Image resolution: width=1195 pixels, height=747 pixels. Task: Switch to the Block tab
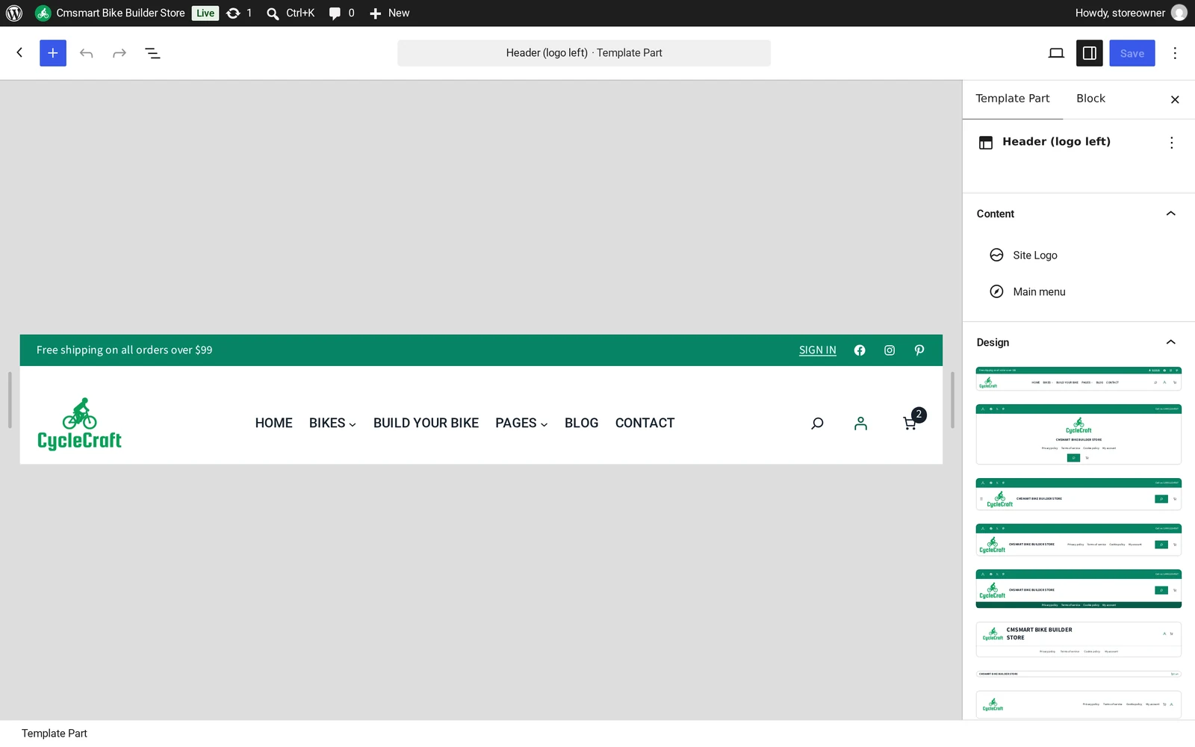click(x=1090, y=99)
